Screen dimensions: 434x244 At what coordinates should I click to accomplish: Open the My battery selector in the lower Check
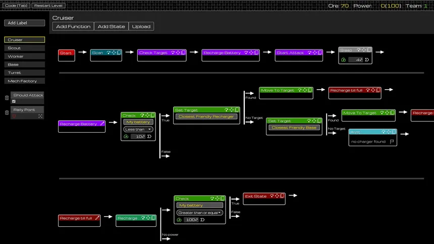point(199,205)
